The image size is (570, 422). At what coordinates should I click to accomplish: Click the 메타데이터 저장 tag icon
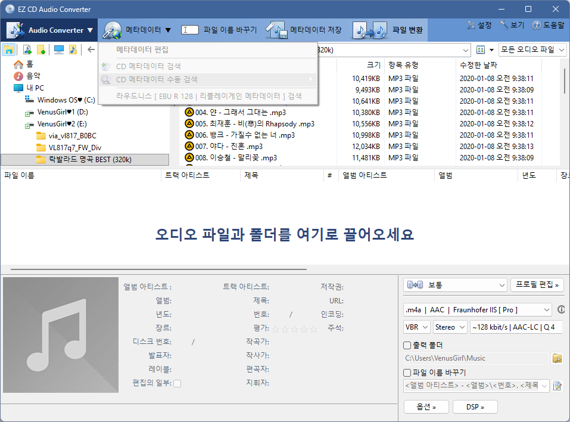276,30
